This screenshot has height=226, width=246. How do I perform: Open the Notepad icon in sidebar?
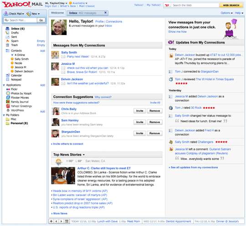click(x=8, y=80)
